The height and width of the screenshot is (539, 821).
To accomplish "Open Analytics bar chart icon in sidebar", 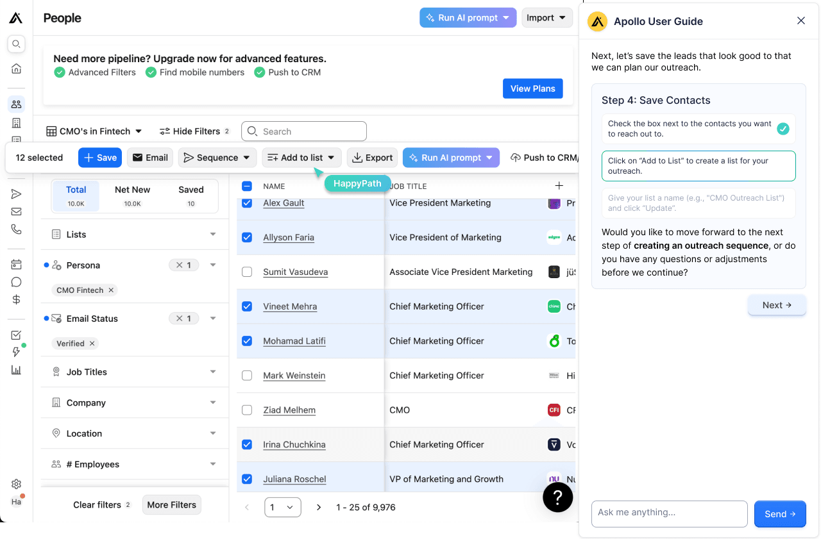I will [17, 370].
